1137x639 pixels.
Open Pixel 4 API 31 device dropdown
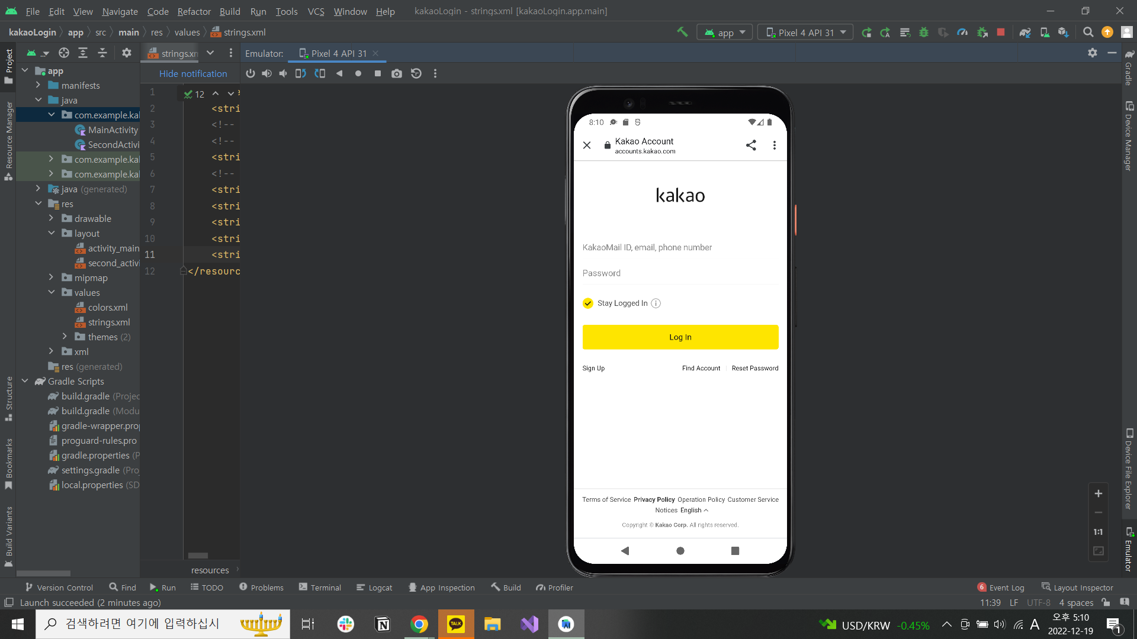click(x=805, y=32)
